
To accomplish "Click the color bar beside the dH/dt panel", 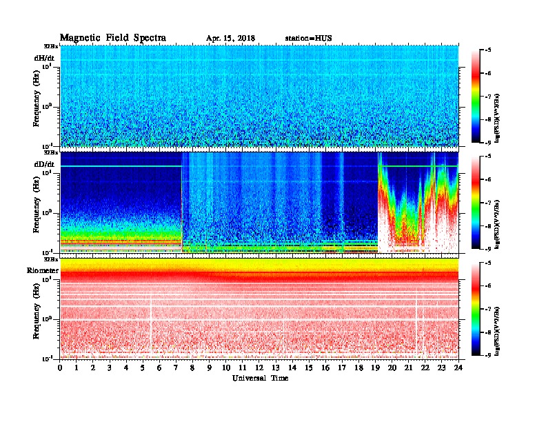I will [x=476, y=97].
